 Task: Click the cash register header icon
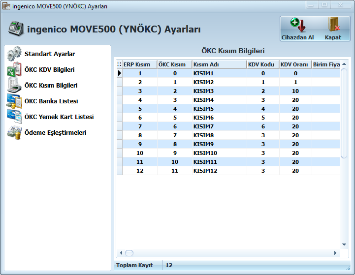pos(16,29)
